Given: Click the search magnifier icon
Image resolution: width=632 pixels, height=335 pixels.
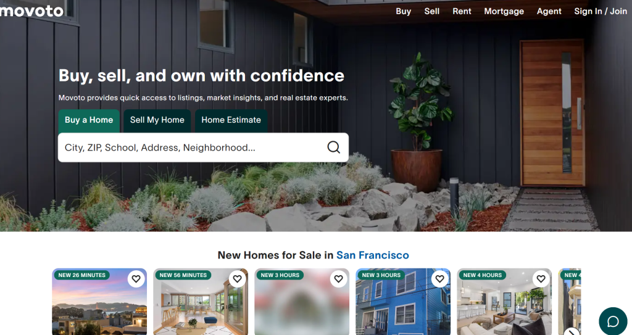Looking at the screenshot, I should [333, 147].
